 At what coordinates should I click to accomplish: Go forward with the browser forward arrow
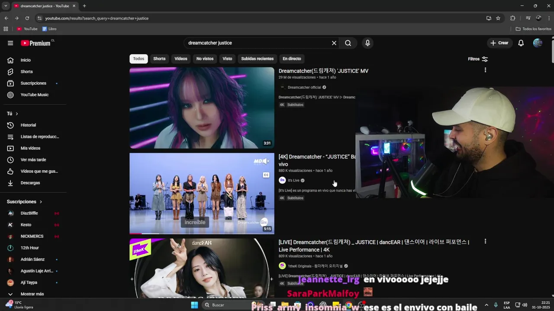16,18
